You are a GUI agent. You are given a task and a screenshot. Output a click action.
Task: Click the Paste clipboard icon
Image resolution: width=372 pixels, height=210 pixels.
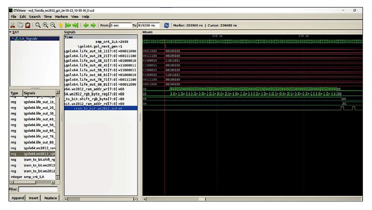coord(28,25)
